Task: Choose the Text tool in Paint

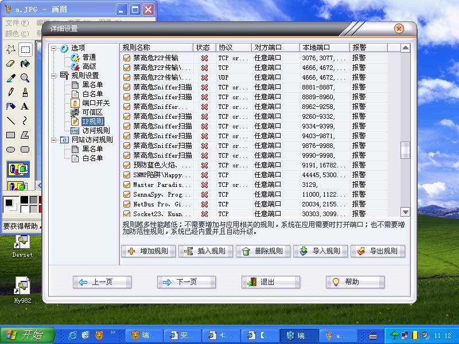Action: pyautogui.click(x=25, y=106)
